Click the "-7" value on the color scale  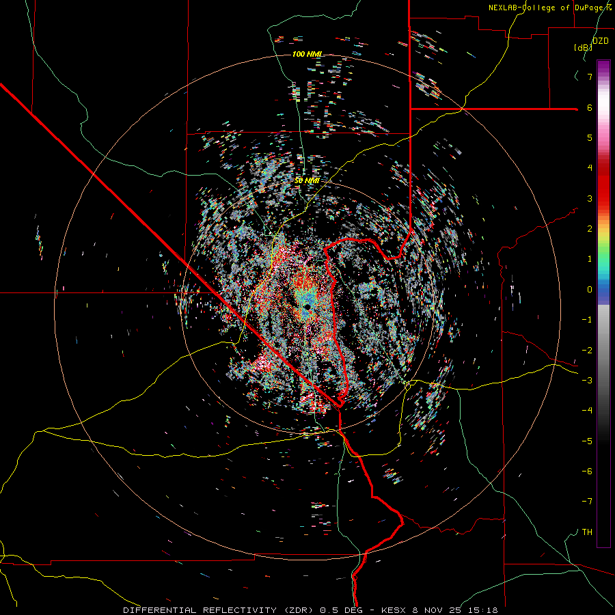pos(587,502)
